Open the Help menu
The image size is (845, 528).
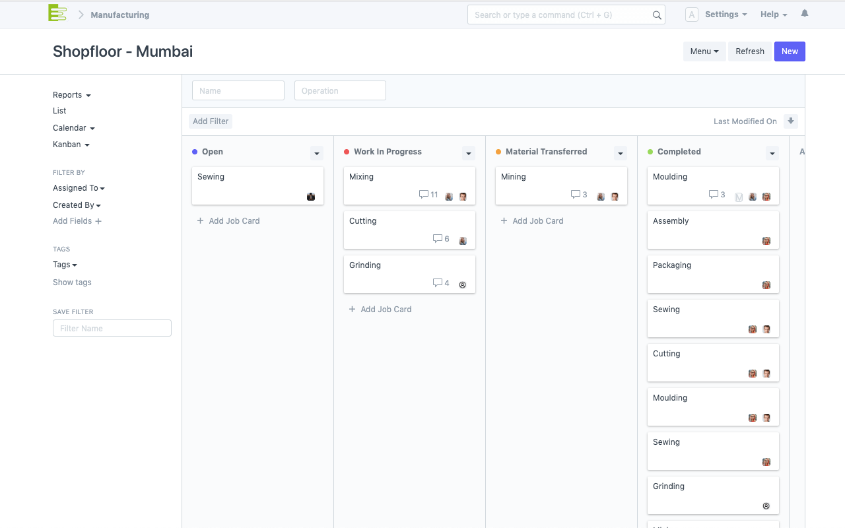[x=773, y=15]
